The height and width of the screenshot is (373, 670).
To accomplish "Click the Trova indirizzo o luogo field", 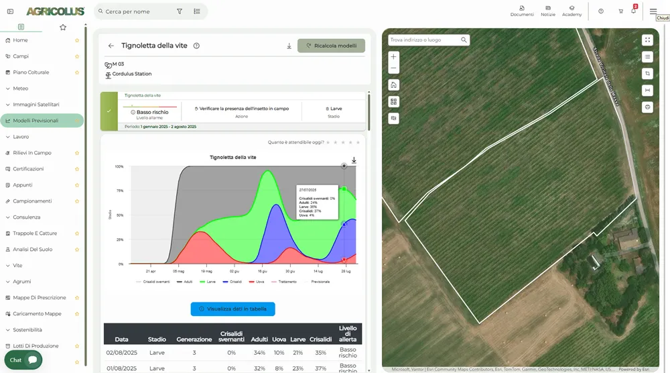I will pos(423,40).
